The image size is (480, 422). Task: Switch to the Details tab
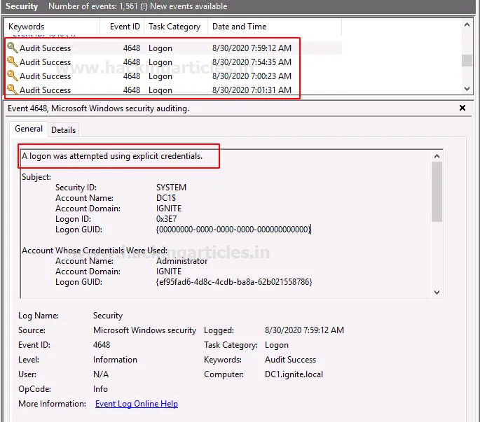click(x=63, y=130)
